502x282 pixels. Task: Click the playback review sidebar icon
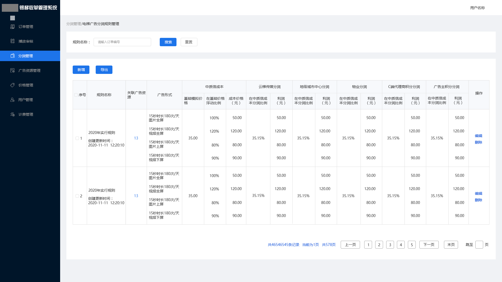click(12, 41)
